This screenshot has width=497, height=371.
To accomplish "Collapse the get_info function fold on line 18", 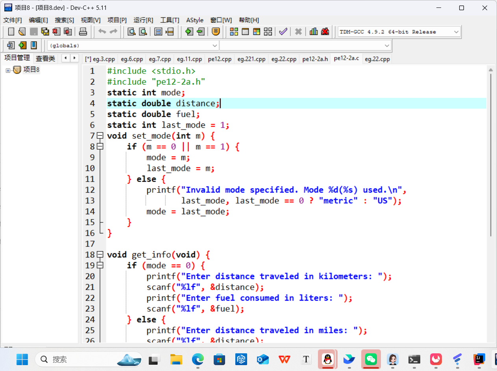I will (x=100, y=255).
